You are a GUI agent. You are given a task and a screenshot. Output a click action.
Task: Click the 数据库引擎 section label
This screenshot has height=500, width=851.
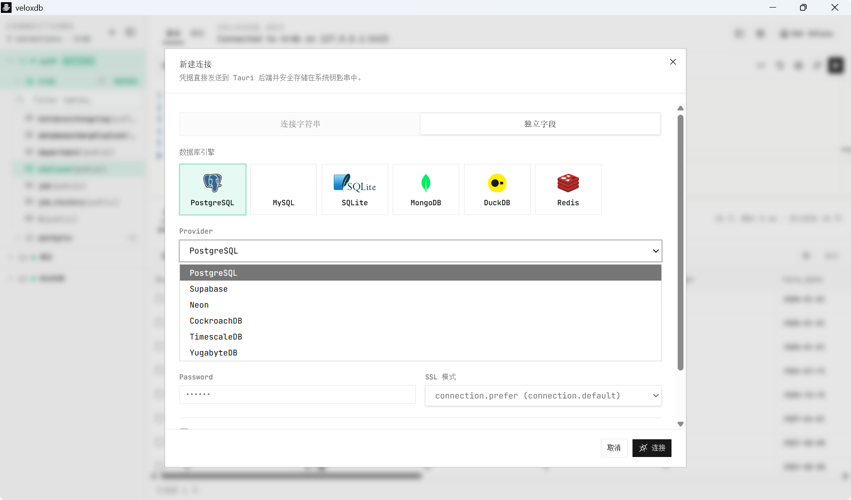click(x=197, y=152)
